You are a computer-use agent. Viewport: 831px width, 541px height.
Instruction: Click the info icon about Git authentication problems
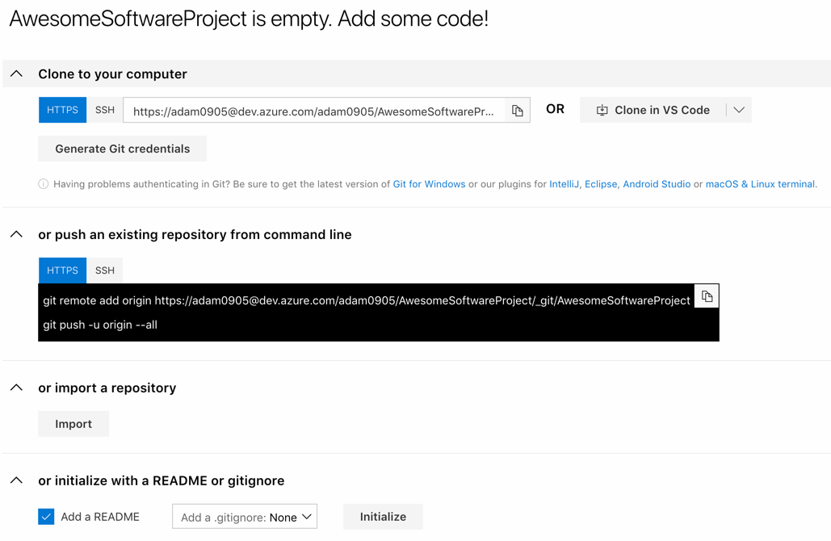[43, 184]
